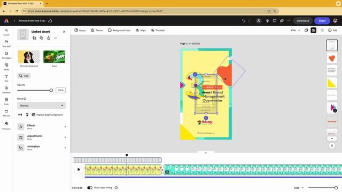This screenshot has width=342, height=192.
Task: Click the Show layer timing info icon
Action: point(116,187)
